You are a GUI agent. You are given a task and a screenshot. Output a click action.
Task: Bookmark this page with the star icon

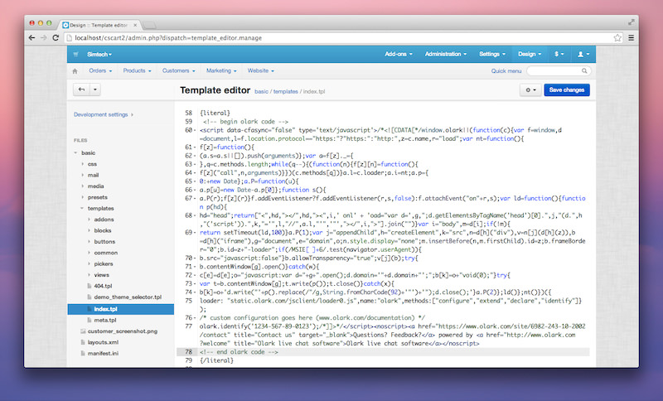[x=617, y=37]
